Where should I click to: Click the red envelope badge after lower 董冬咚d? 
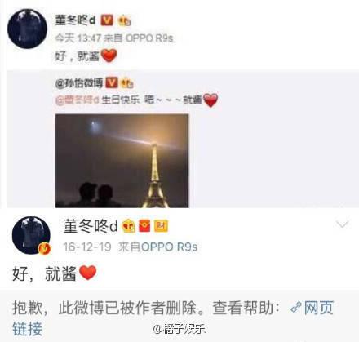click(x=144, y=226)
